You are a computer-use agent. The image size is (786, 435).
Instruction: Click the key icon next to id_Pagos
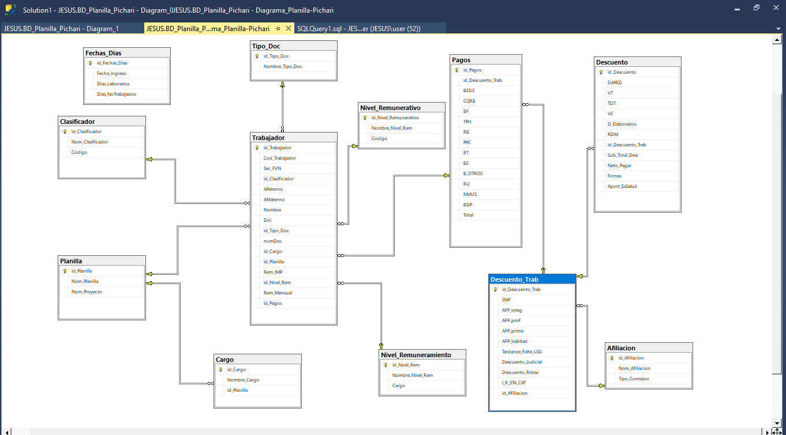click(456, 70)
